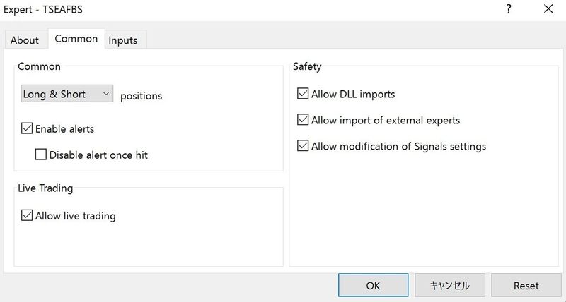Close the Expert TSEAFBS dialog

click(x=548, y=9)
